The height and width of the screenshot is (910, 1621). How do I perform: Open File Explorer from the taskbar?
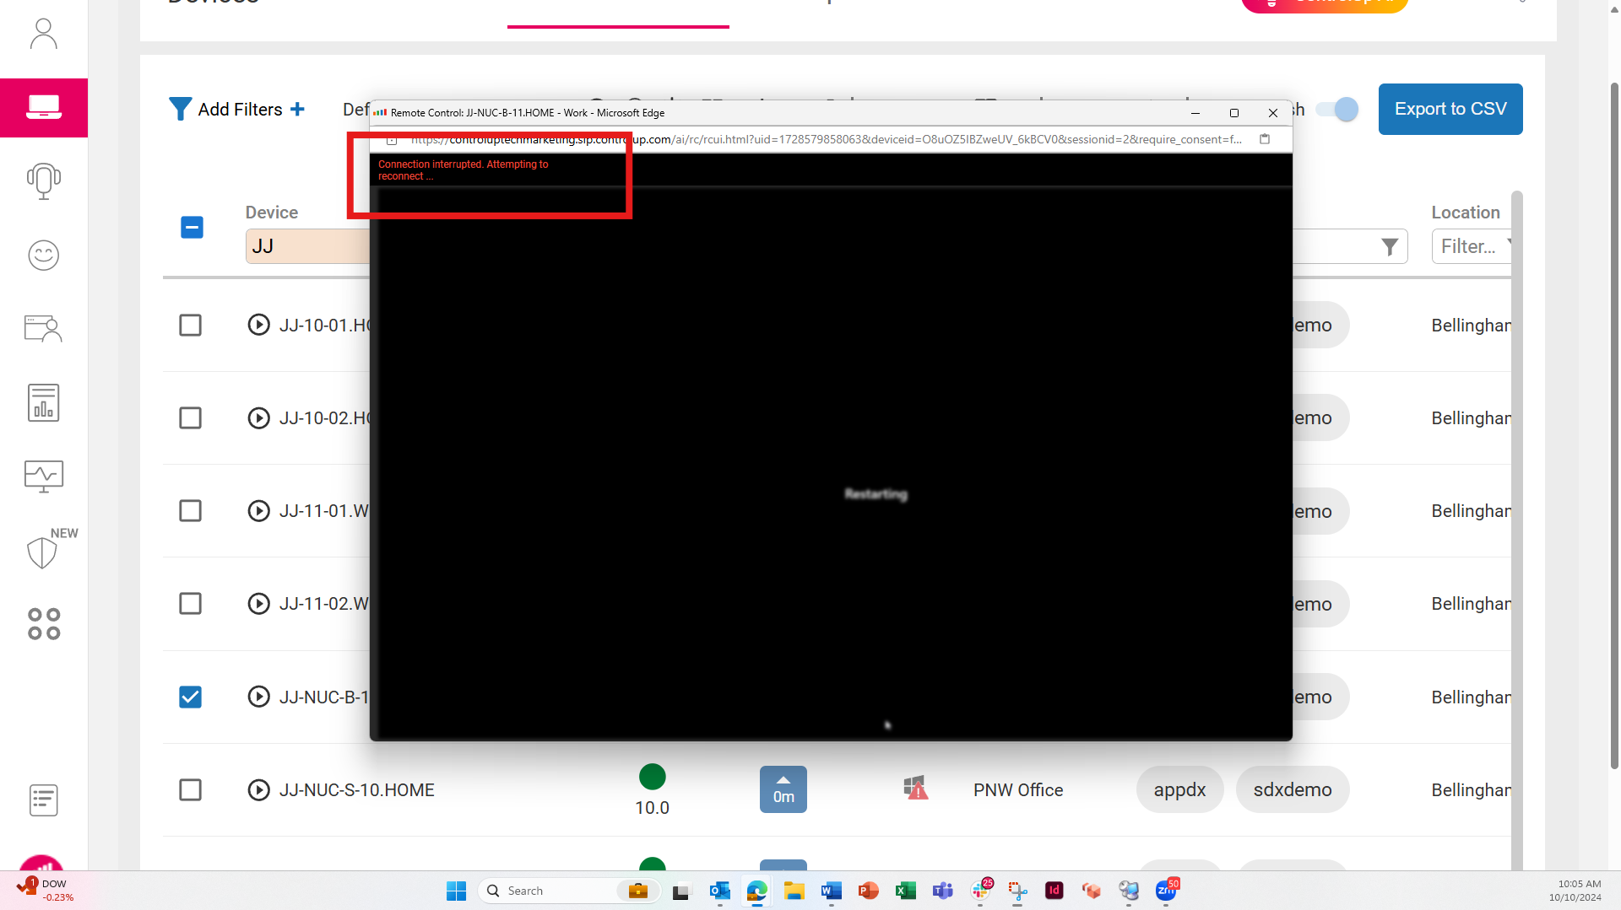(x=794, y=891)
